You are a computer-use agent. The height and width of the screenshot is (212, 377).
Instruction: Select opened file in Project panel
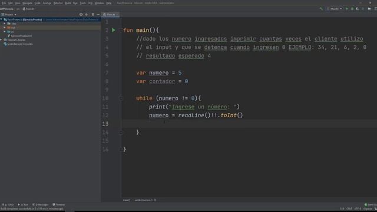pos(81,14)
